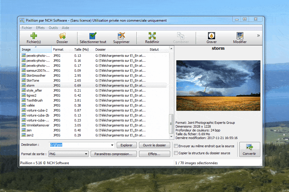Click the file list scrollbar thumb
289x192 pixels.
click(x=171, y=124)
